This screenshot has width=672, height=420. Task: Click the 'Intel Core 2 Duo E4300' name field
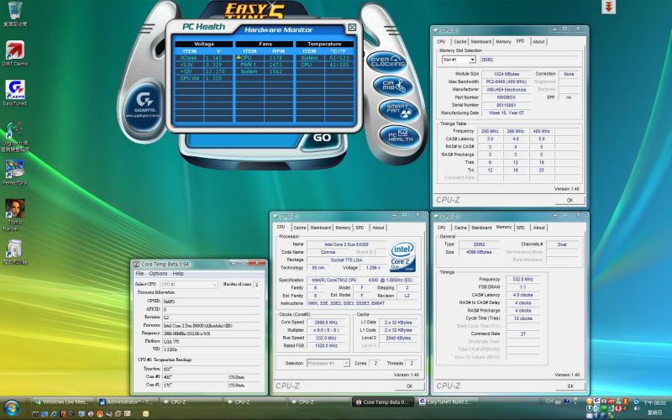[346, 244]
